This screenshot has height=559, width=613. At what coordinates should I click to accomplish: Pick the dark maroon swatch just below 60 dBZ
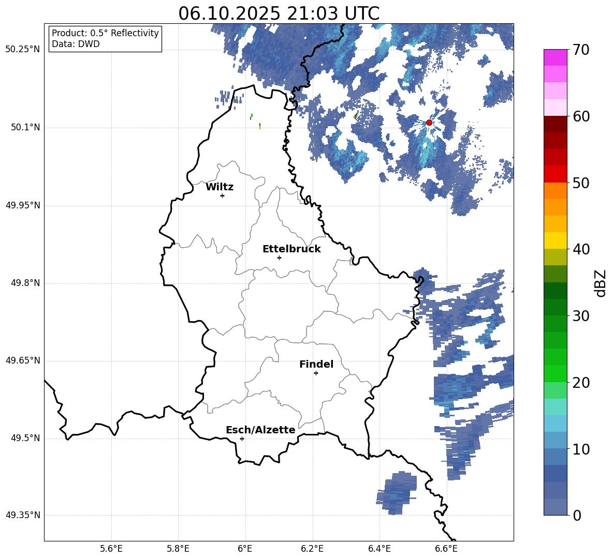click(555, 124)
